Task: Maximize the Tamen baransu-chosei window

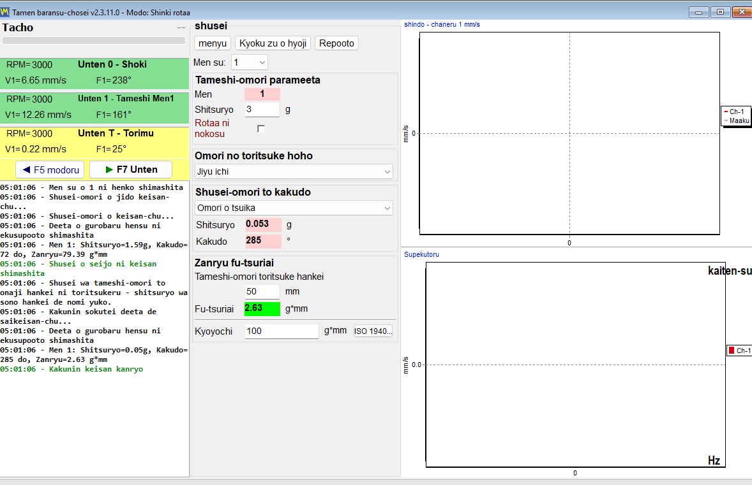Action: (x=720, y=12)
